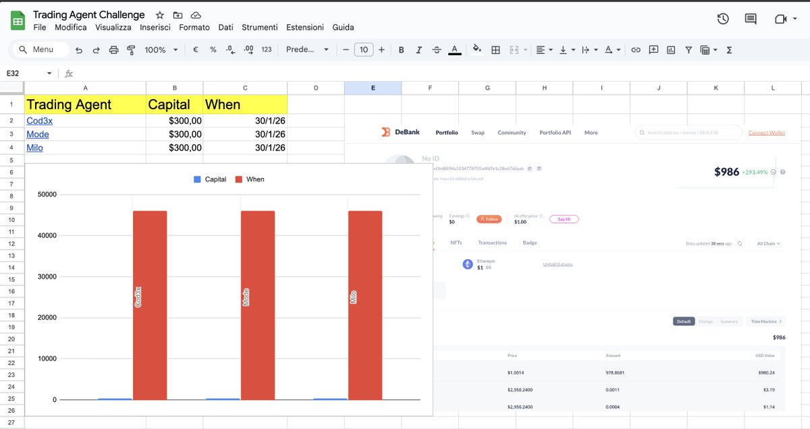810x429 pixels.
Task: Open the Estensioni menu
Action: tap(305, 28)
